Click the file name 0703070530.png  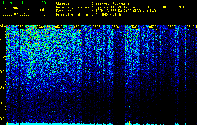point(16,8)
